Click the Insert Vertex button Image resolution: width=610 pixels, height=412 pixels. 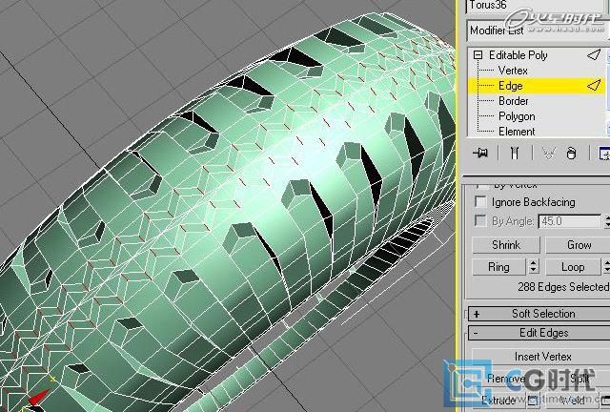tap(542, 357)
